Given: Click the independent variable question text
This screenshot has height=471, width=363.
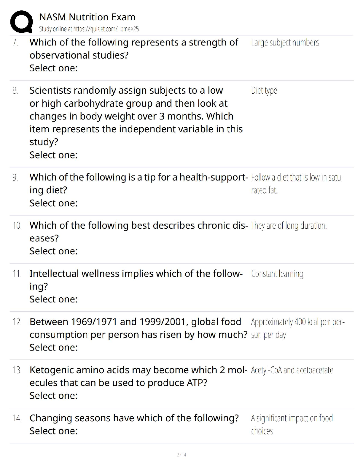Looking at the screenshot, I should (x=136, y=116).
